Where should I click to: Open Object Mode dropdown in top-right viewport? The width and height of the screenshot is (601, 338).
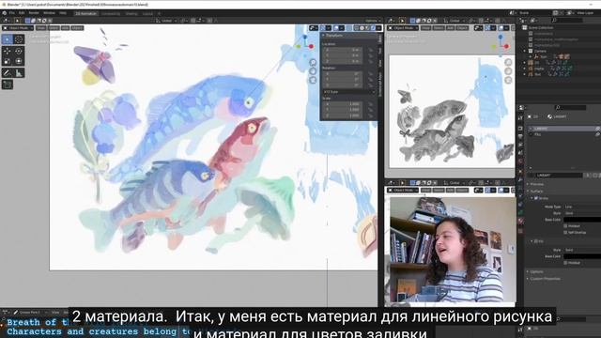pyautogui.click(x=403, y=28)
